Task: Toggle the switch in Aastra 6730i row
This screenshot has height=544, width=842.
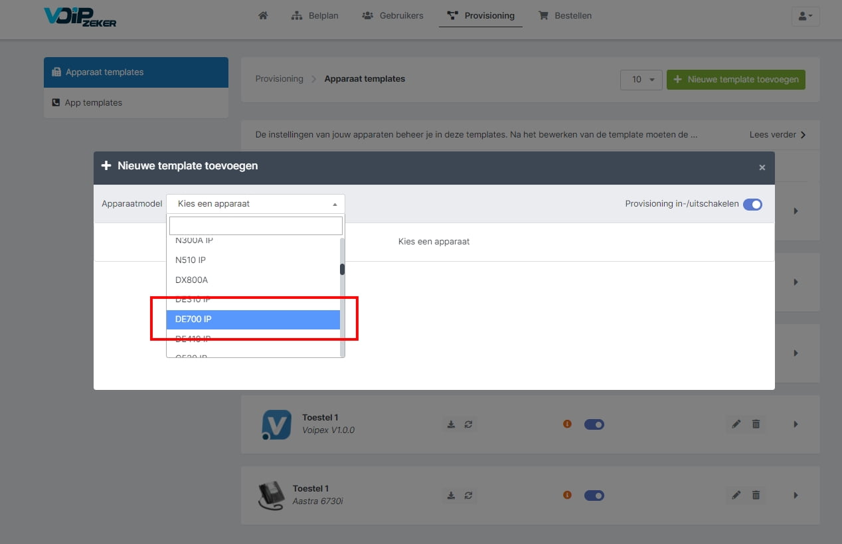Action: [x=594, y=496]
